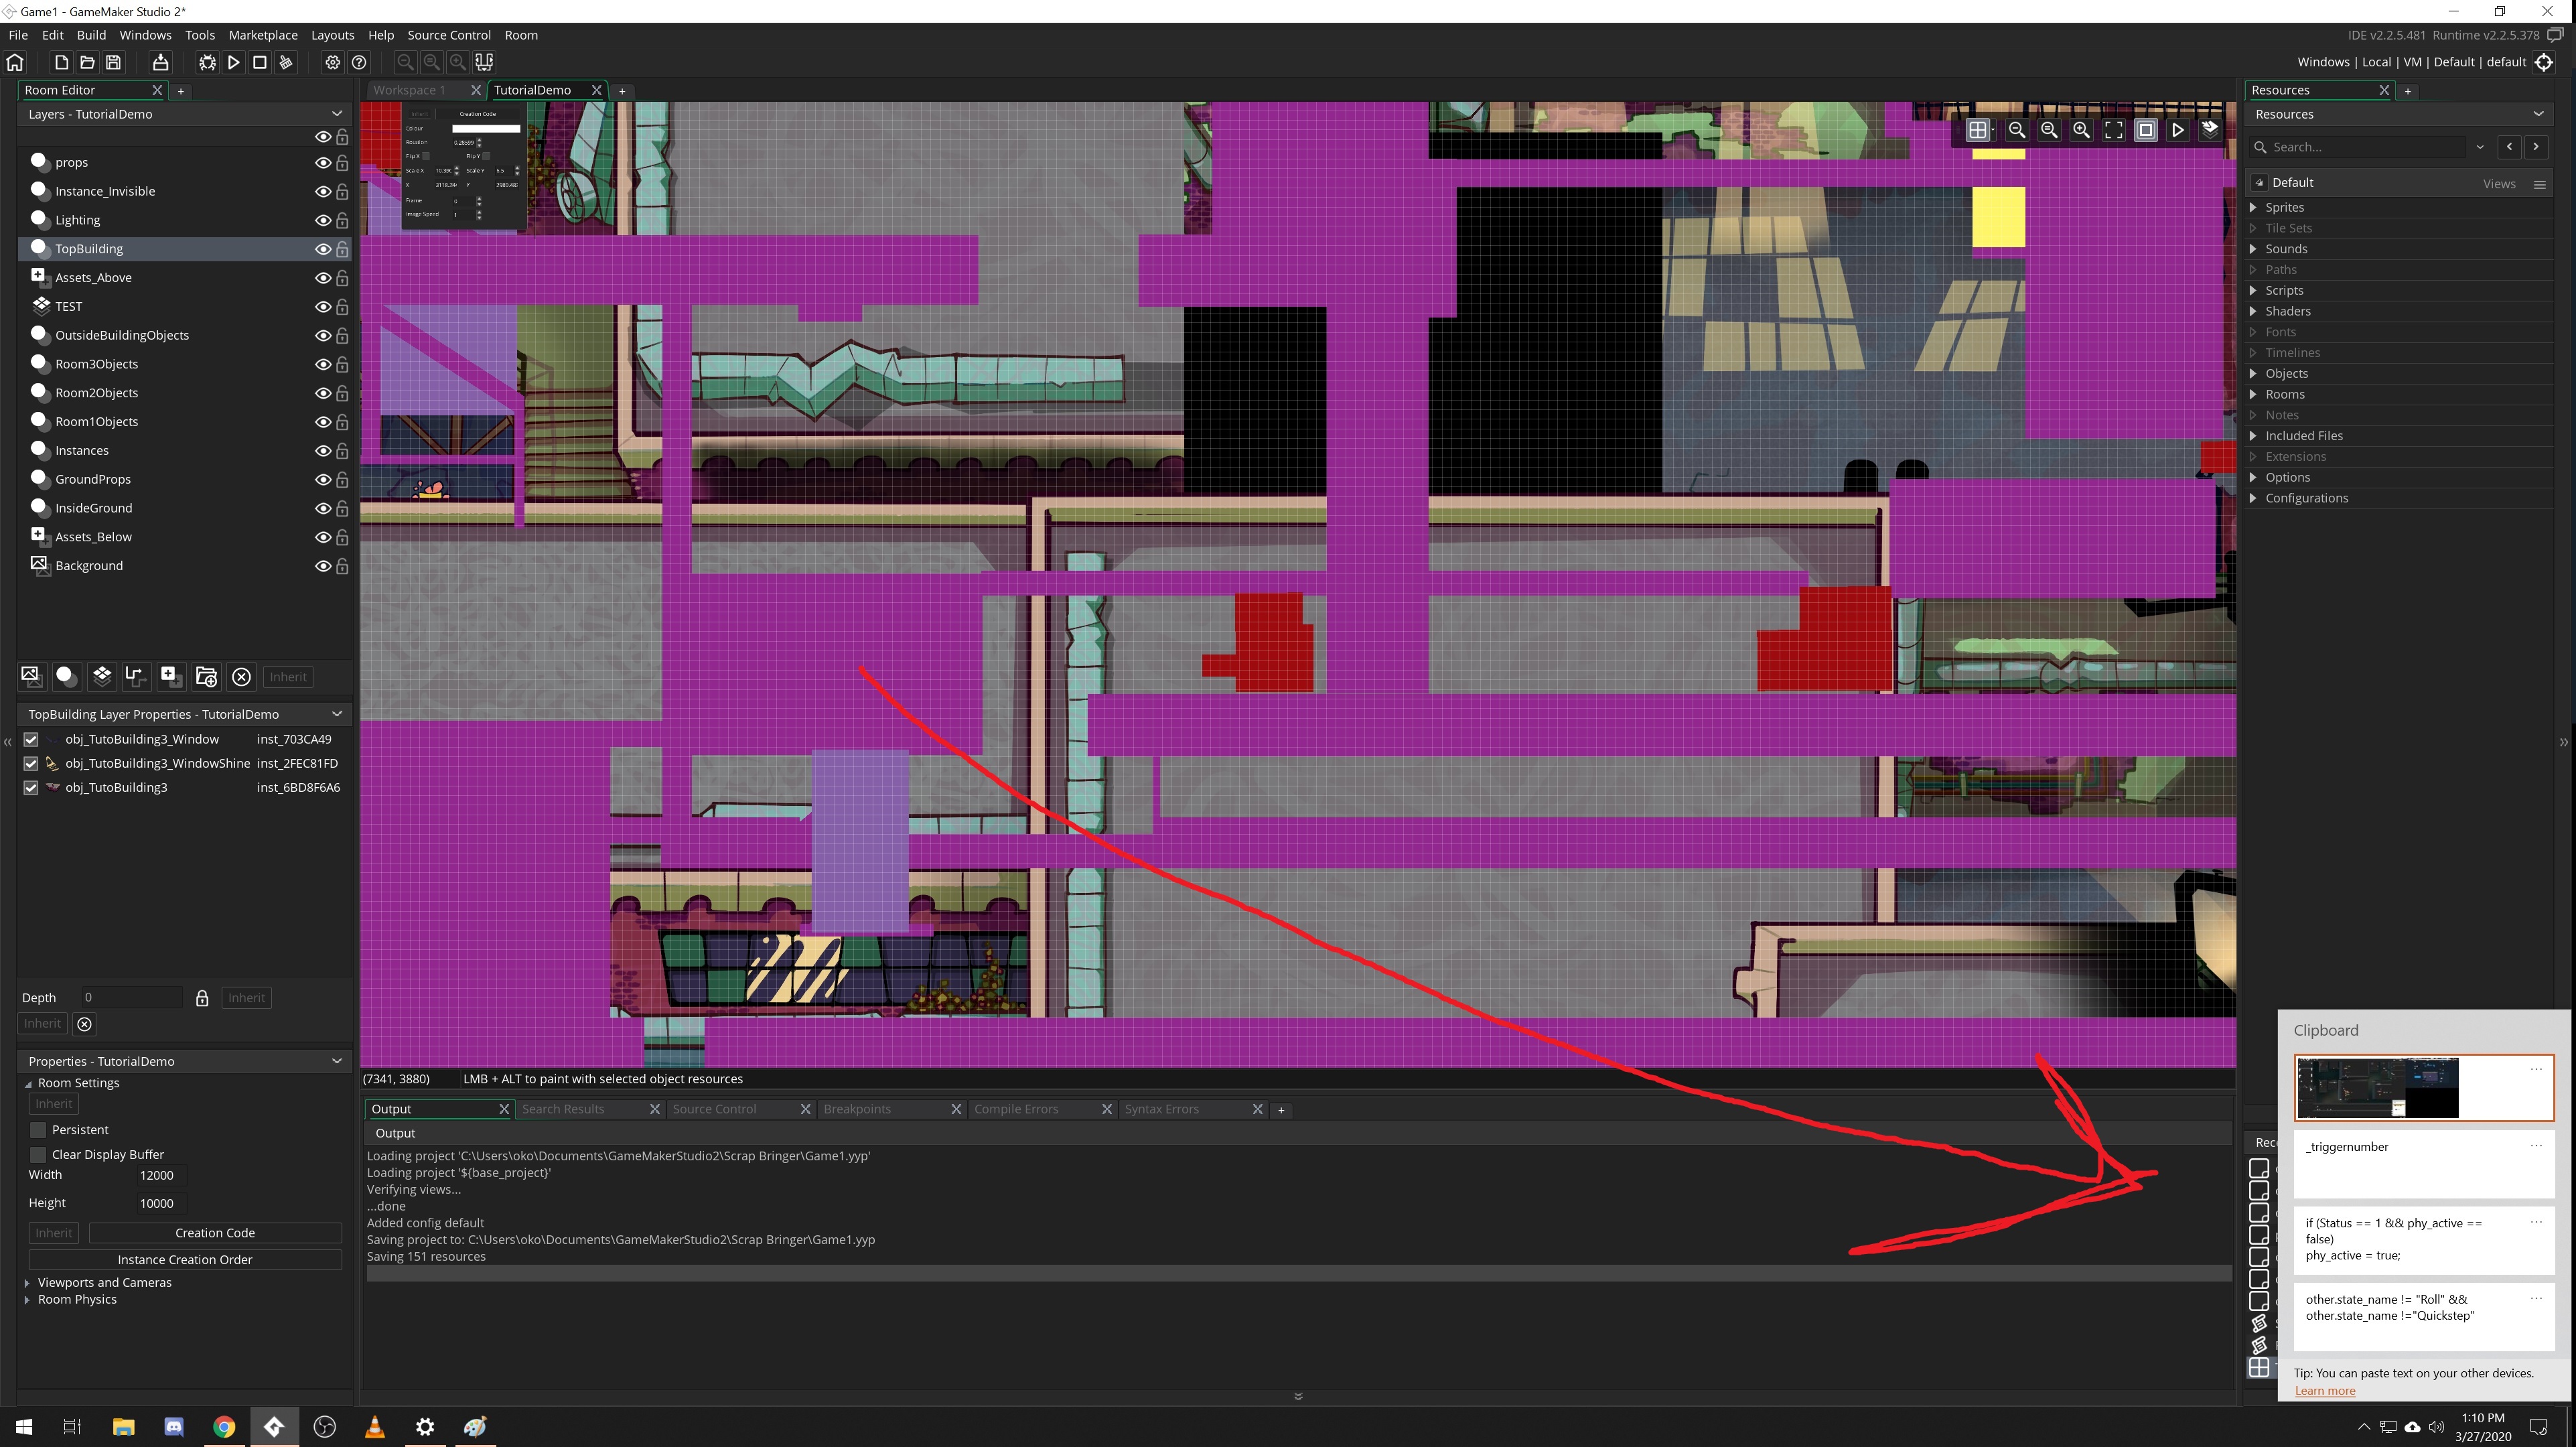Hide the Lighting layer
Screen dimensions: 2576x1447
click(x=322, y=220)
